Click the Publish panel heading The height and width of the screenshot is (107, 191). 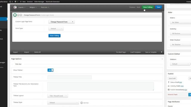(171, 74)
